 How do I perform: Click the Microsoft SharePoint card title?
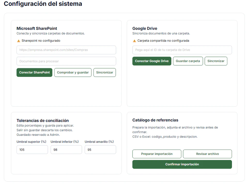point(37,29)
